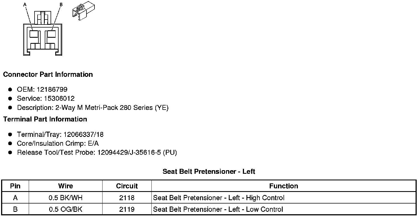Click the letter B label above connector
The width and height of the screenshot is (420, 217).
point(61,4)
